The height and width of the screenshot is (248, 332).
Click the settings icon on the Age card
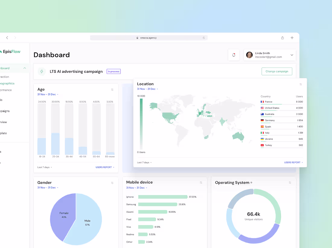click(112, 90)
